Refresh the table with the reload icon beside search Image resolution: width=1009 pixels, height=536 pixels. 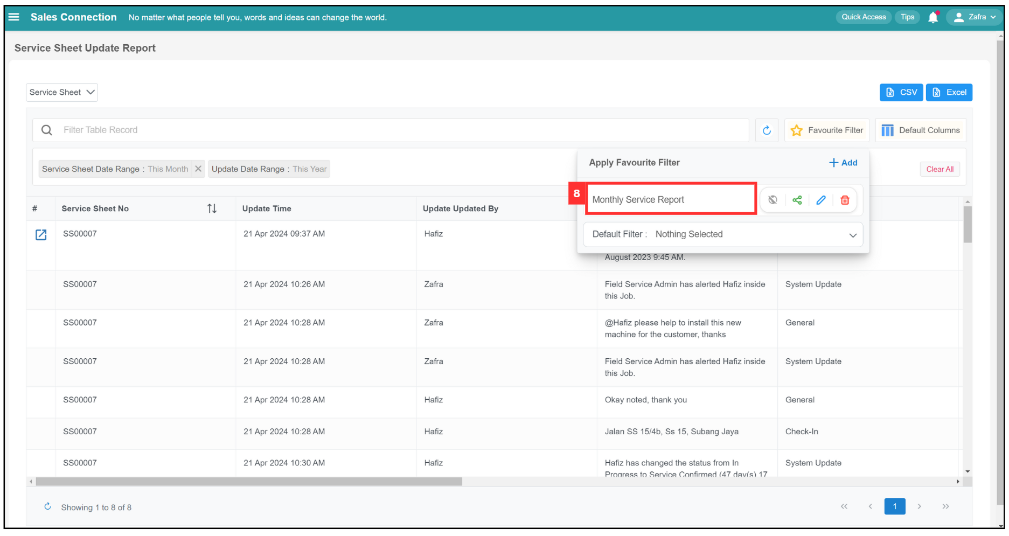[767, 130]
